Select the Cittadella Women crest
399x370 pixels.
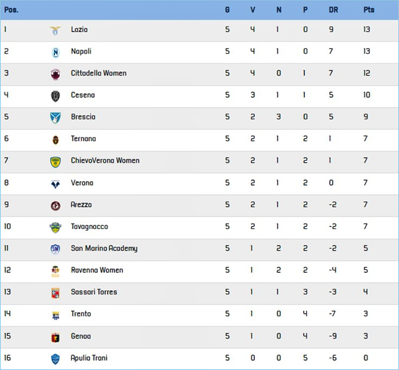pos(56,74)
